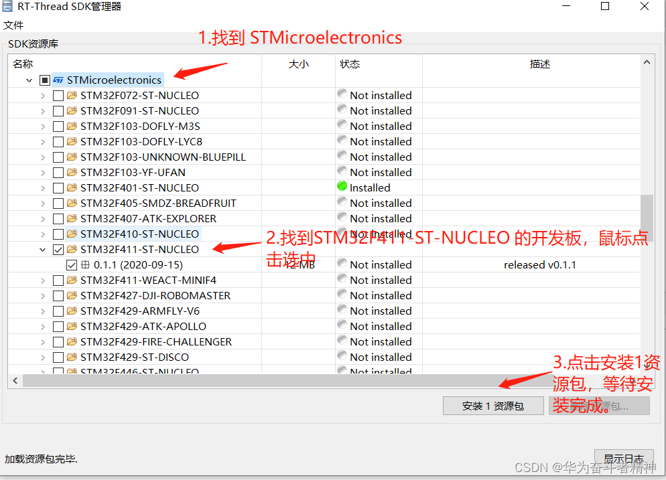
Task: Click folder icon of STM32F429-ARMFLY-V6
Action: pyautogui.click(x=72, y=311)
